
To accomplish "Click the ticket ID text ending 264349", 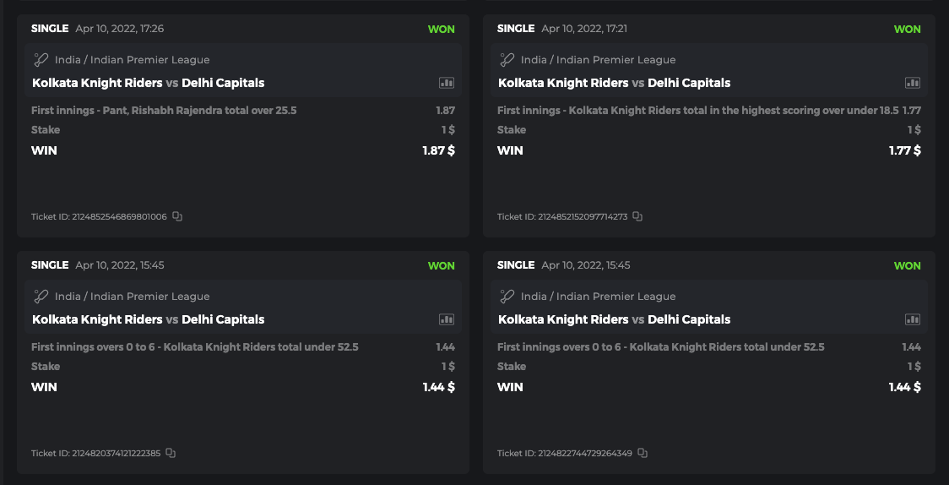I will pos(565,454).
